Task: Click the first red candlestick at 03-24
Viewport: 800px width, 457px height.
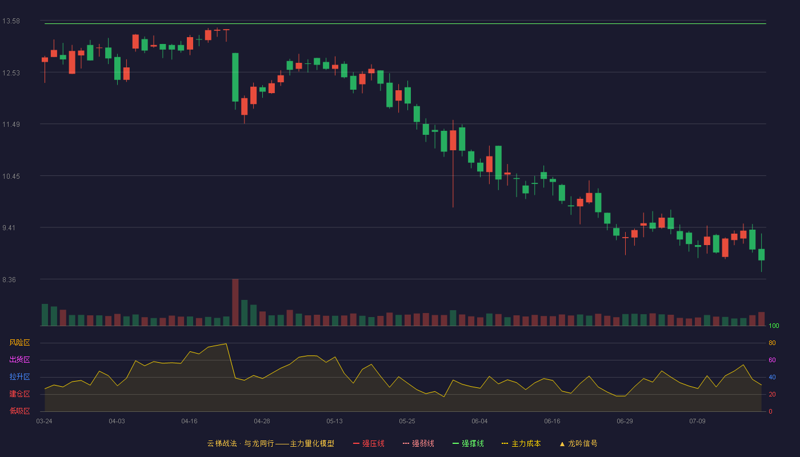Action: coord(45,59)
